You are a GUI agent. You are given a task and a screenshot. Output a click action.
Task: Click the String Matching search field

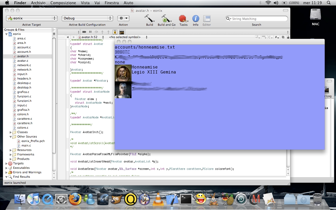(x=256, y=19)
